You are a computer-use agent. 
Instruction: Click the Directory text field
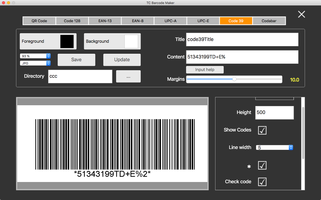click(x=80, y=76)
